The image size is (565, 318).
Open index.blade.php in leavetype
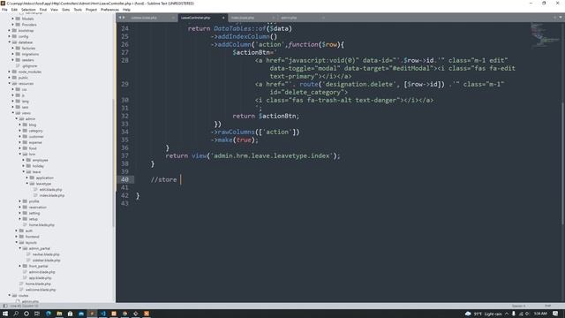52,195
